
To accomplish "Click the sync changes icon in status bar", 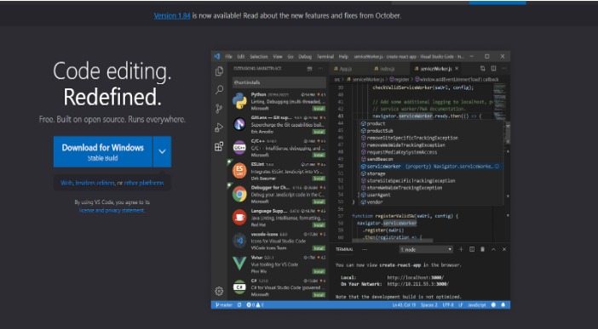I will click(x=239, y=305).
